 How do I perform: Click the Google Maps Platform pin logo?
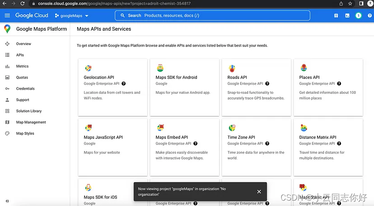tap(7, 29)
